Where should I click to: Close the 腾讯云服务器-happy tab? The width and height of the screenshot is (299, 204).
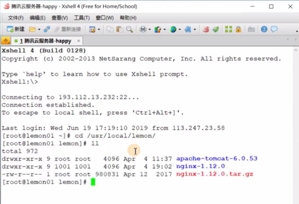[79, 41]
